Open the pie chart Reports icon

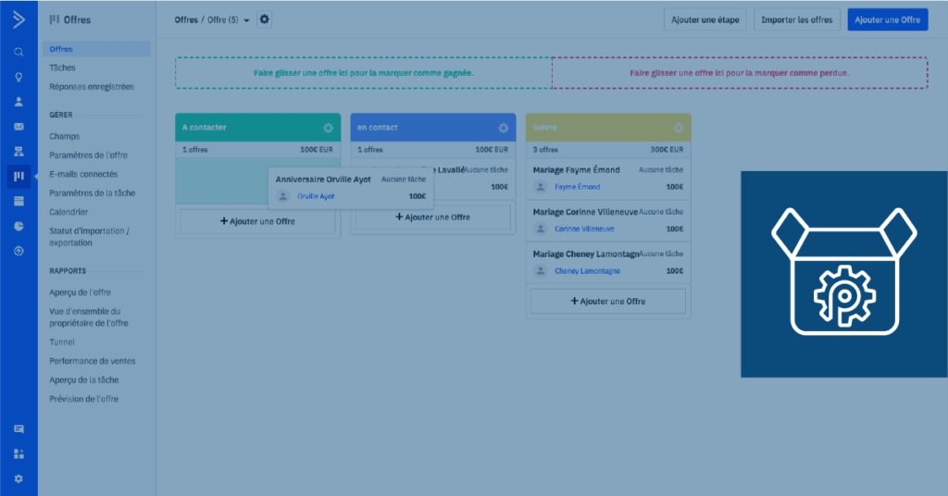19,226
